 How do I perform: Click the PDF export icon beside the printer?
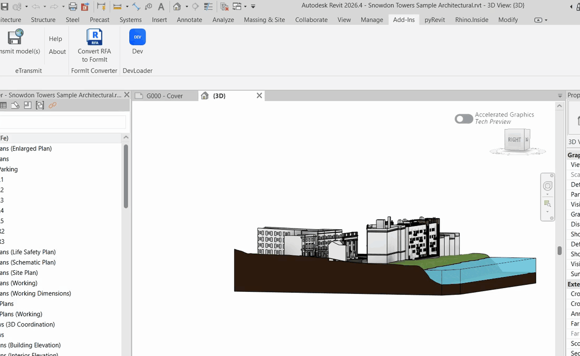(x=85, y=6)
